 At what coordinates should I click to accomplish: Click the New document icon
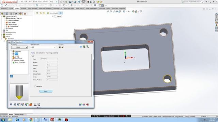[x=61, y=2]
